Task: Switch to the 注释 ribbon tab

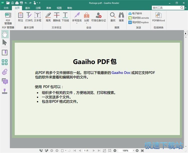Action: coord(38,8)
